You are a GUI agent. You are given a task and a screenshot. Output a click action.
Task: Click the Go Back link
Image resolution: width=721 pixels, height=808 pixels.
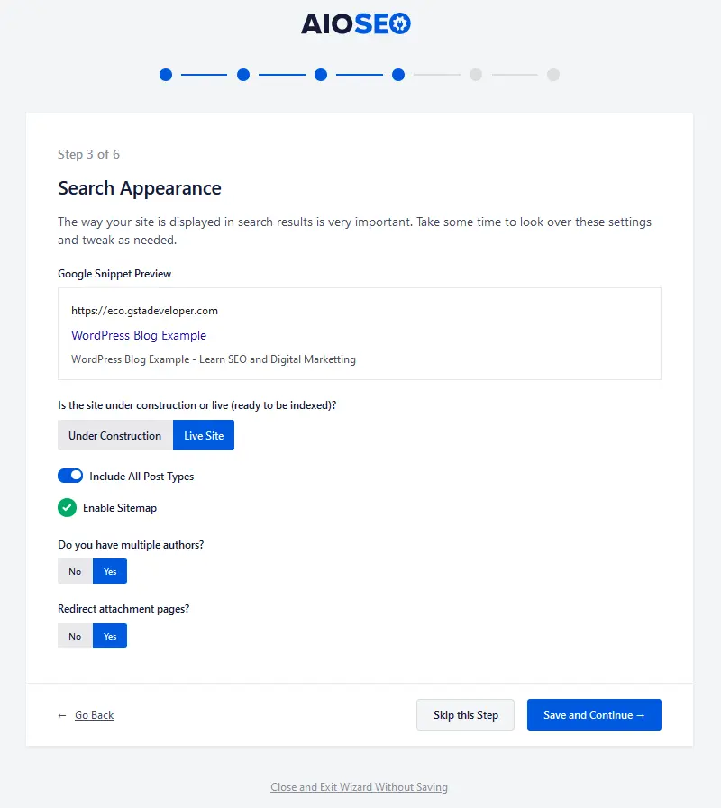click(x=94, y=714)
